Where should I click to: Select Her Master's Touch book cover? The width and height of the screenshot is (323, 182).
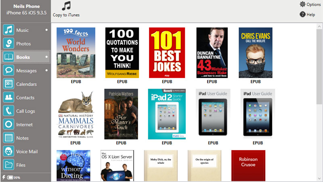click(x=121, y=114)
